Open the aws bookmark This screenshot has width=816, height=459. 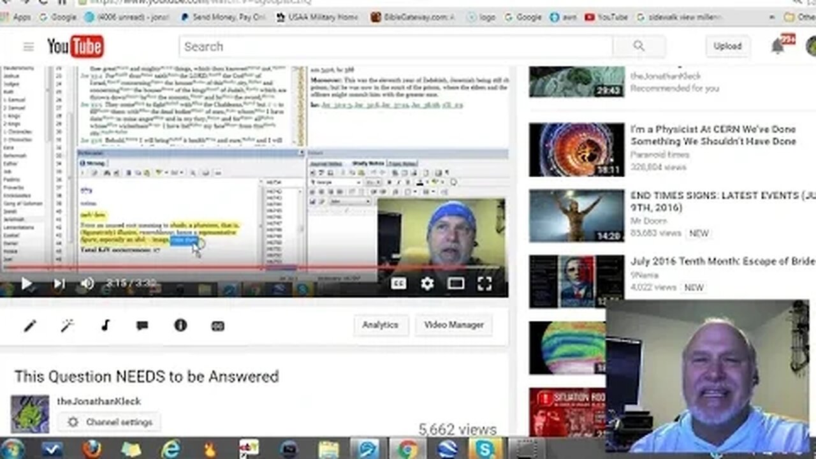click(x=563, y=17)
